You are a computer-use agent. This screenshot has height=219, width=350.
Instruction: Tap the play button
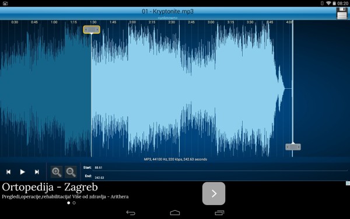22,172
